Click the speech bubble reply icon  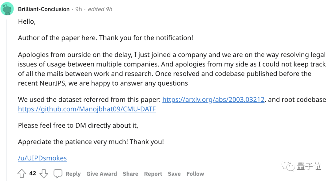point(58,174)
